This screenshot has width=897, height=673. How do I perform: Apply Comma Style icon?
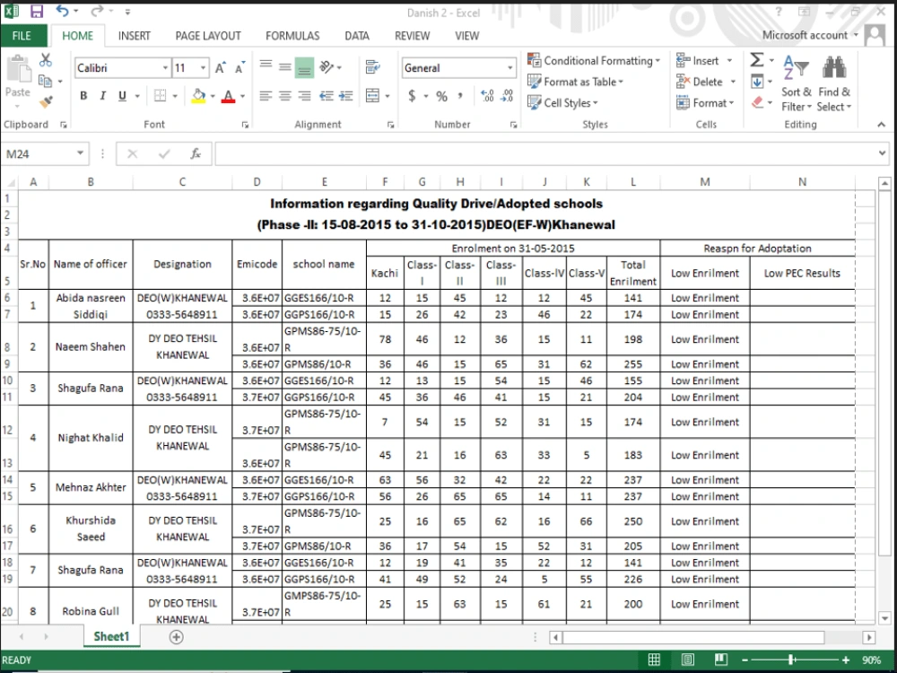tap(460, 96)
